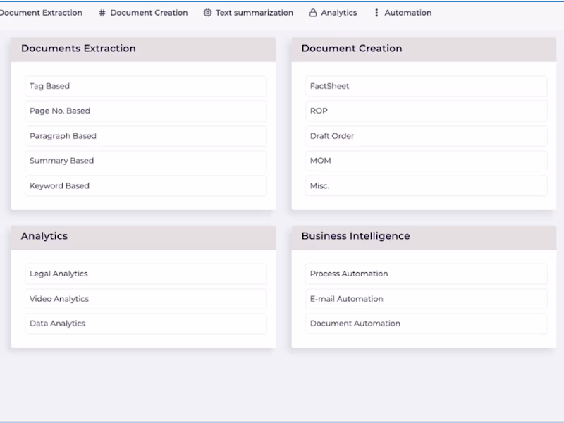Open the FactSheet document creation item
Screen dimensions: 564x423
[426, 86]
